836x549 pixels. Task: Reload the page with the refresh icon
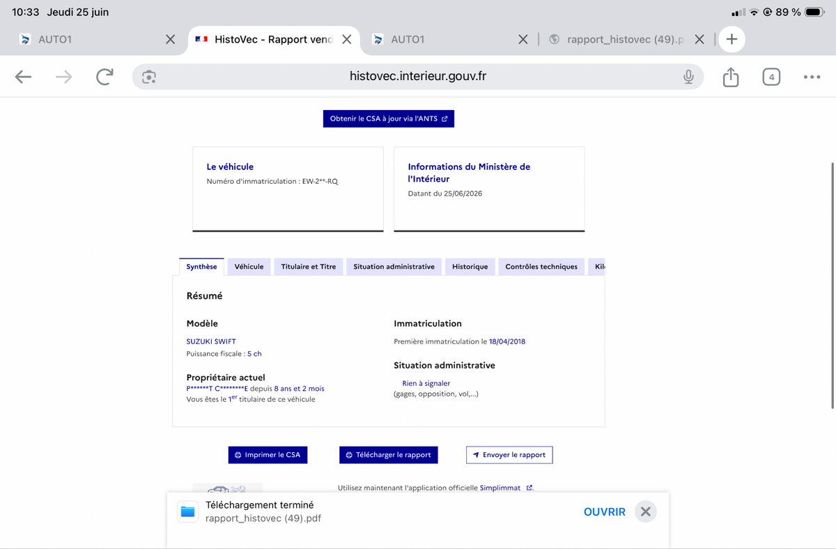coord(104,77)
